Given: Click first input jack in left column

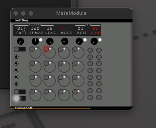Looking at the screenshot, I should tap(16, 57).
